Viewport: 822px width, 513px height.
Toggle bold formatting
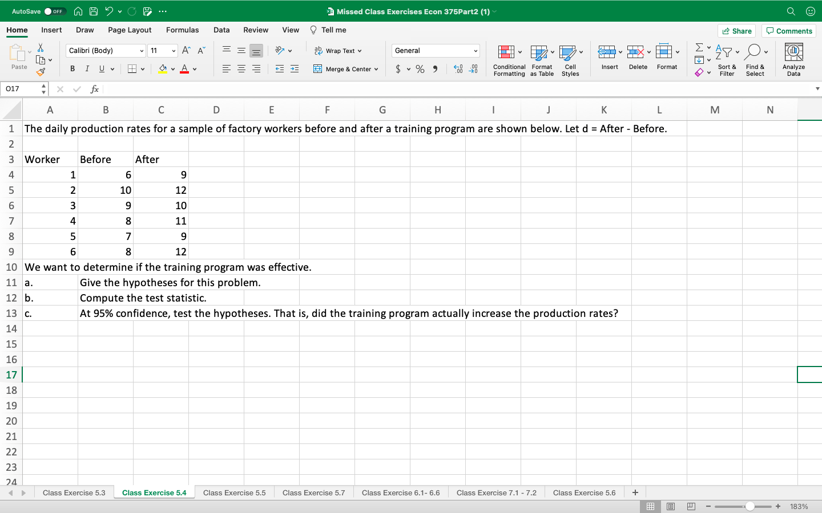coord(72,68)
